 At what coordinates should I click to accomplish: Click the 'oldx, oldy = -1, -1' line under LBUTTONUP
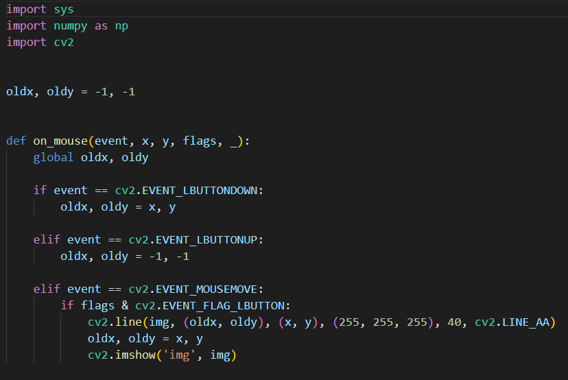point(125,256)
